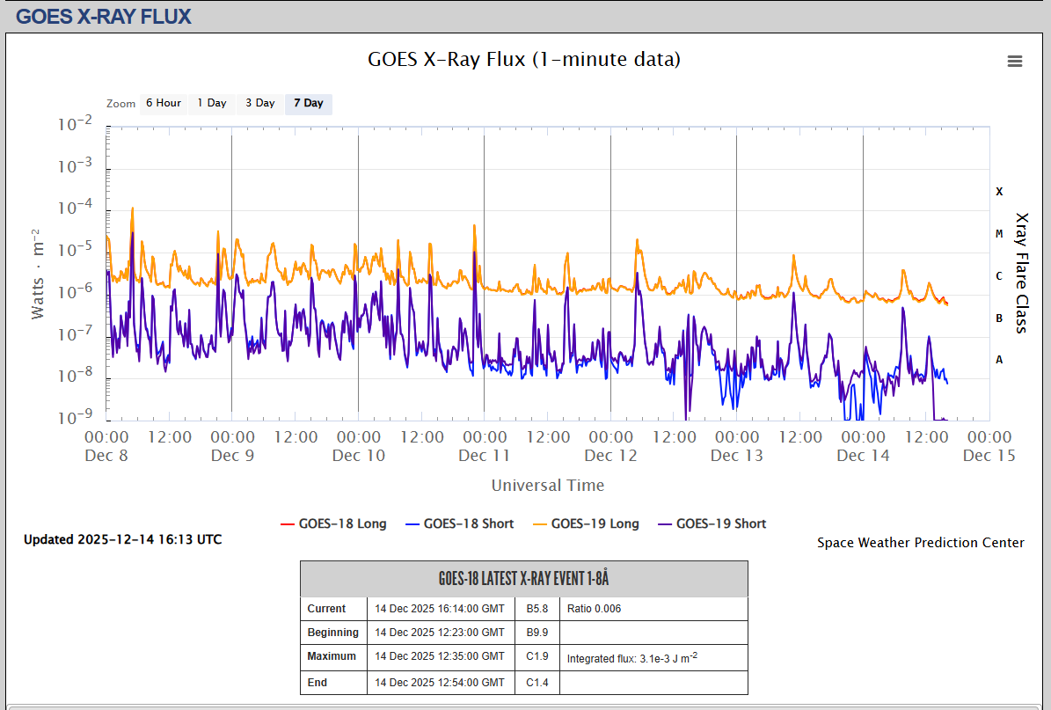Click the purple GOES-19 Short line swatch
This screenshot has width=1051, height=710.
(x=665, y=524)
